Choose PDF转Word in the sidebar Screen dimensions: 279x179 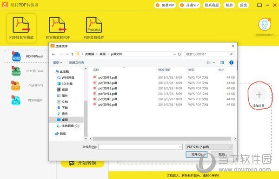pos(27,56)
